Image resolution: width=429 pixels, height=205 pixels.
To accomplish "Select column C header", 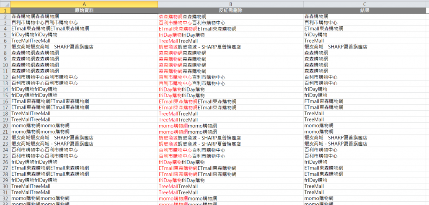I will [365, 4].
